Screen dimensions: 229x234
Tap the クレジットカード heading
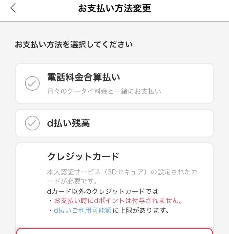click(x=83, y=156)
